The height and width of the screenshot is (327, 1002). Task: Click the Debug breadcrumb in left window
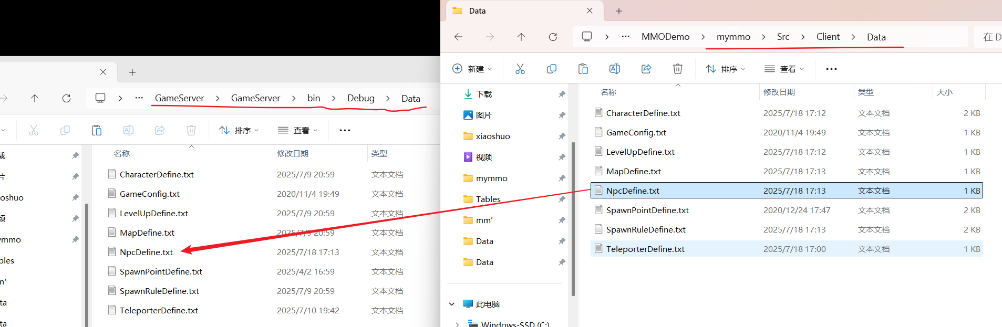pos(360,98)
